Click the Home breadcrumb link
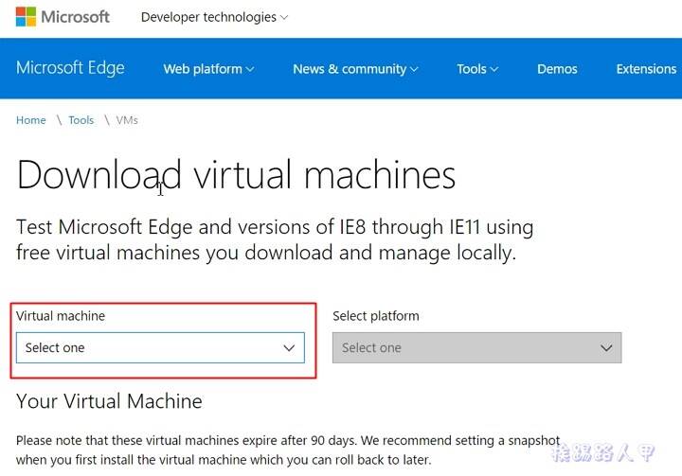The height and width of the screenshot is (476, 682). pos(31,120)
